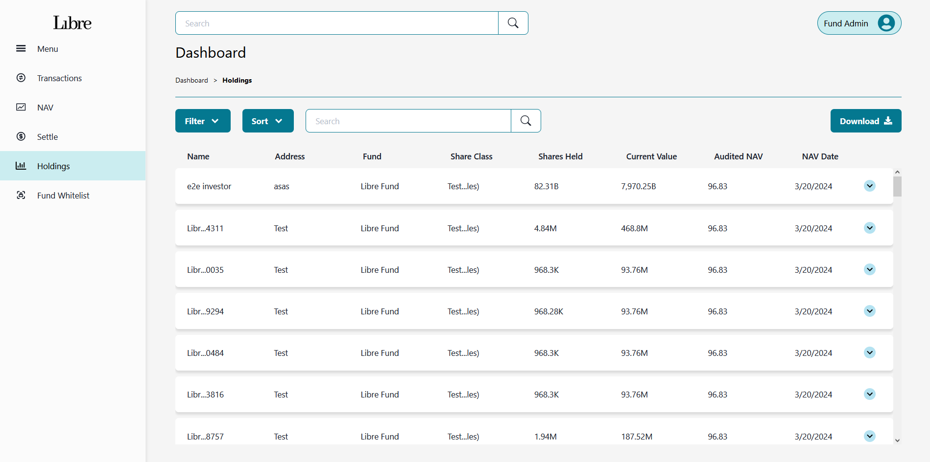Expand the Libr...9294 holding row
Image resolution: width=930 pixels, height=462 pixels.
[x=869, y=311]
